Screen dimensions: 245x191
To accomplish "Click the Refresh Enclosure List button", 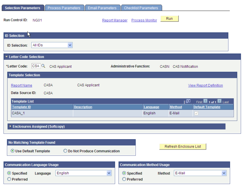I will (x=183, y=147).
